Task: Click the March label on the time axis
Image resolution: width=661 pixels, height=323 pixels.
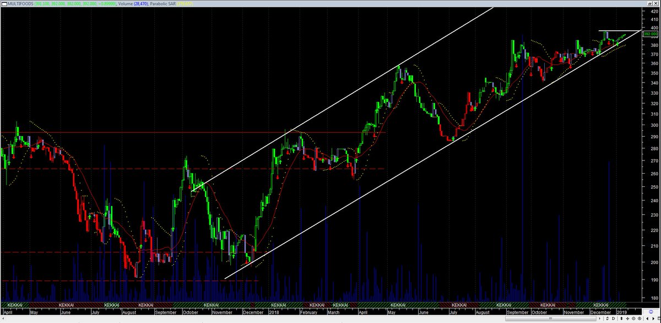Action: pos(333,312)
